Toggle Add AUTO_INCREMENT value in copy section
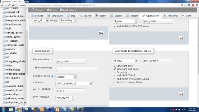199x112 pixels. (114, 79)
